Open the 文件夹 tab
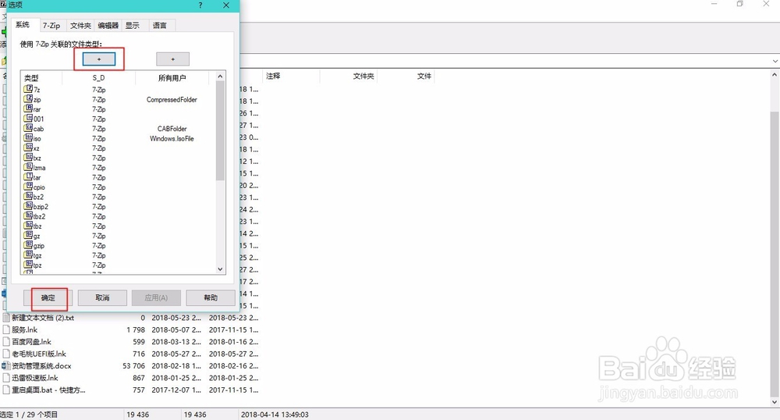The height and width of the screenshot is (420, 780). [x=80, y=26]
